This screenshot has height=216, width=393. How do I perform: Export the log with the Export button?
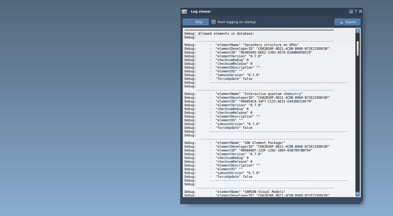pyautogui.click(x=347, y=22)
